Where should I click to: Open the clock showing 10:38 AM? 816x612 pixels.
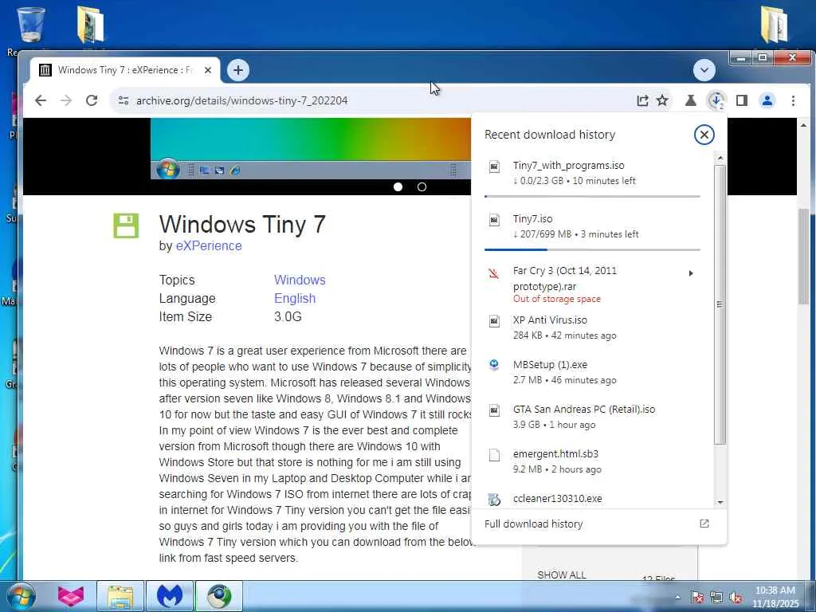click(775, 597)
